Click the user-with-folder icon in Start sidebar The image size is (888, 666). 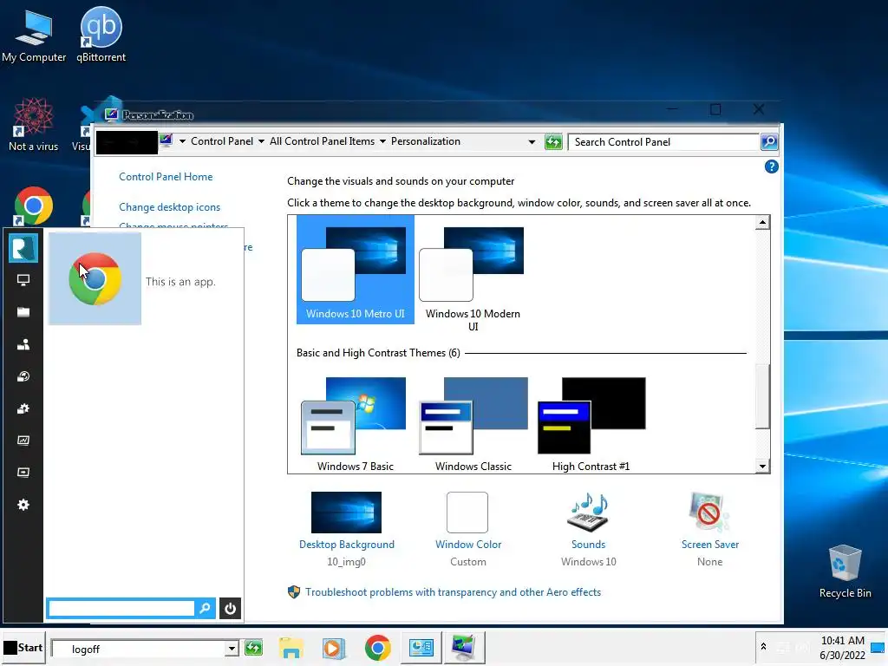pyautogui.click(x=23, y=344)
